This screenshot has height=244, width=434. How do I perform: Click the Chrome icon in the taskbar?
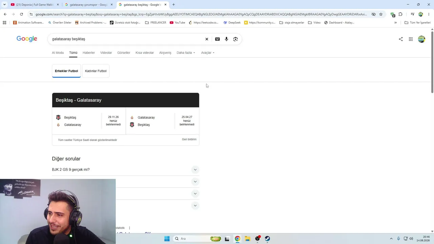pyautogui.click(x=237, y=239)
